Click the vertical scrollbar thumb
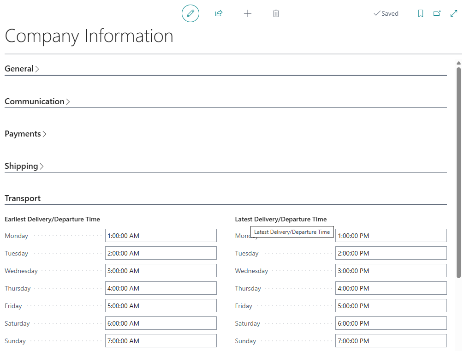This screenshot has width=464, height=351. (458, 173)
